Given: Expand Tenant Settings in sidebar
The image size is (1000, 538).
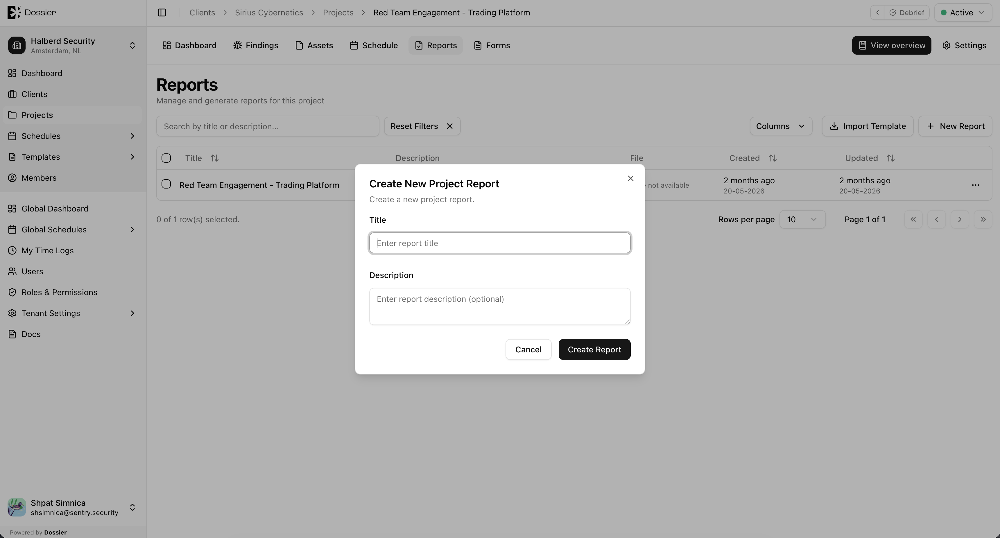Looking at the screenshot, I should 72,313.
